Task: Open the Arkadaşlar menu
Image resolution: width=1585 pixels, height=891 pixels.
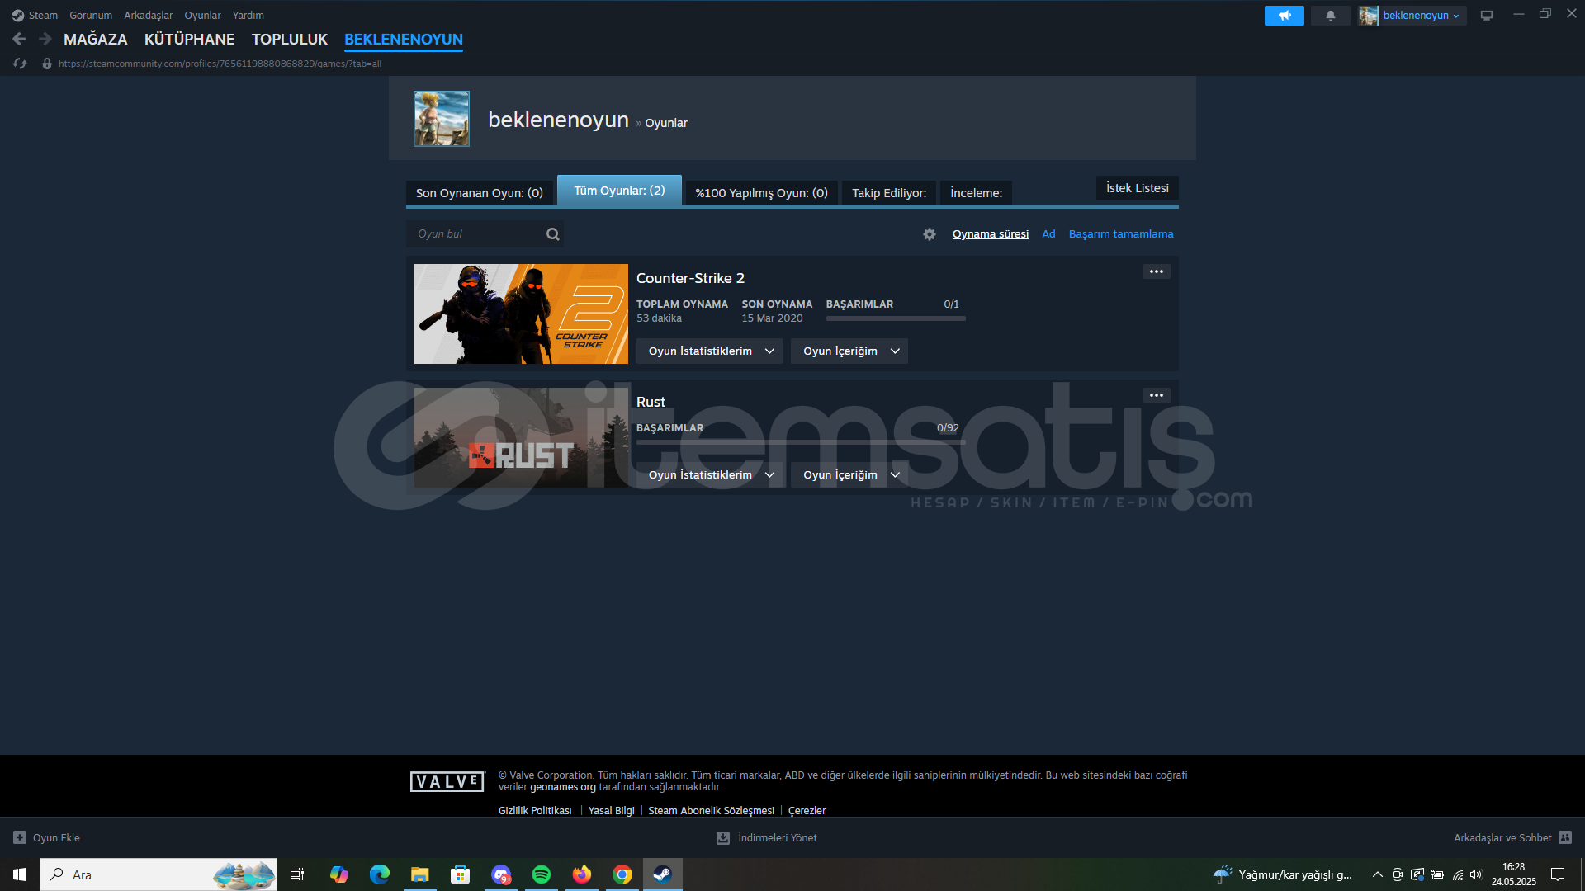Action: pyautogui.click(x=149, y=16)
